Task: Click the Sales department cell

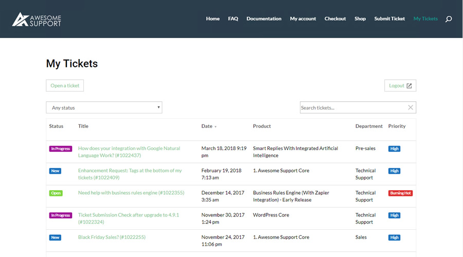Action: coord(361,237)
